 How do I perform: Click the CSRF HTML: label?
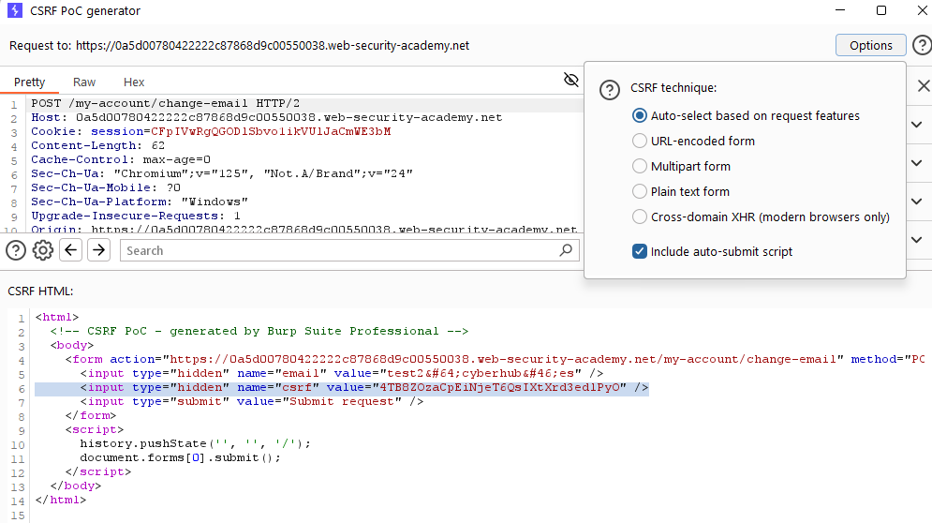[40, 291]
